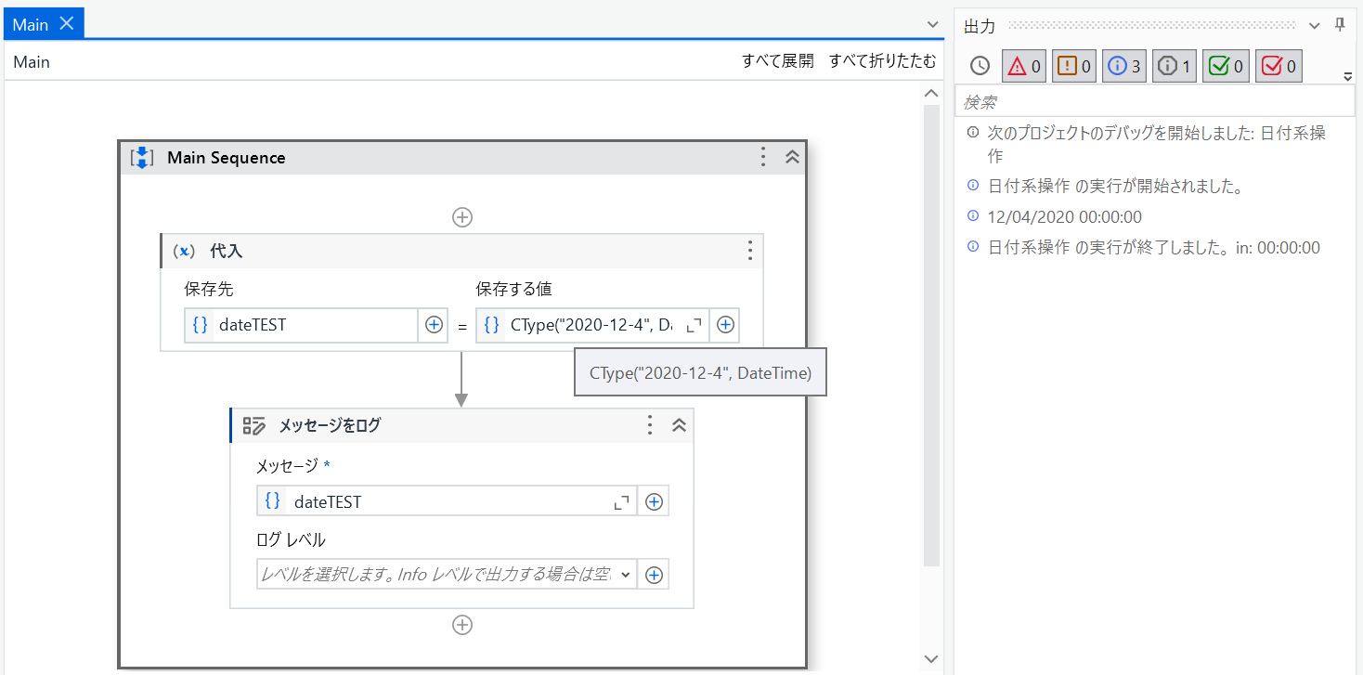Click the designer vertical scrollbar

pos(932,334)
